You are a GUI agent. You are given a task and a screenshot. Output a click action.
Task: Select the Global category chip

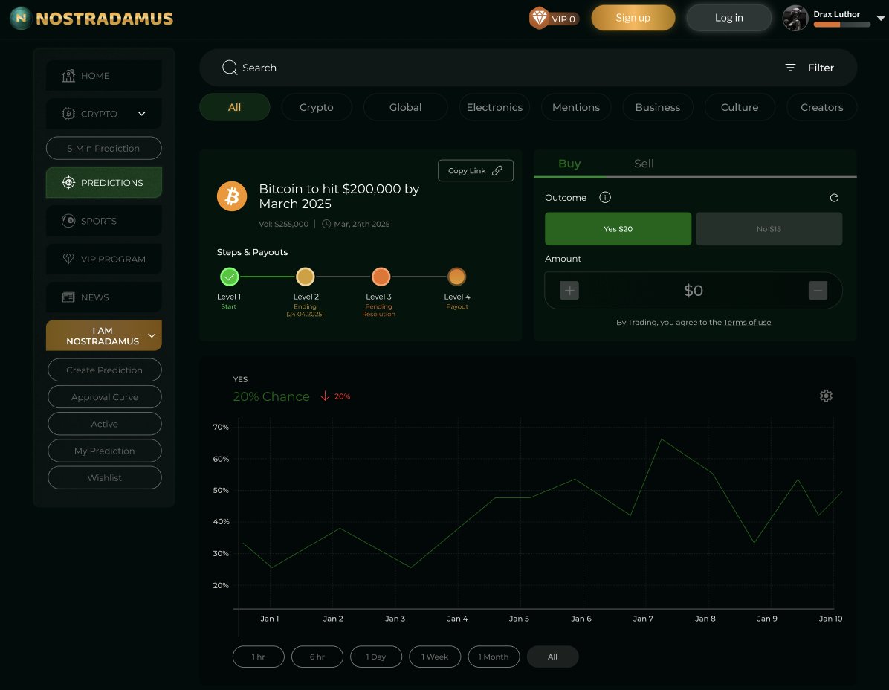coord(405,107)
